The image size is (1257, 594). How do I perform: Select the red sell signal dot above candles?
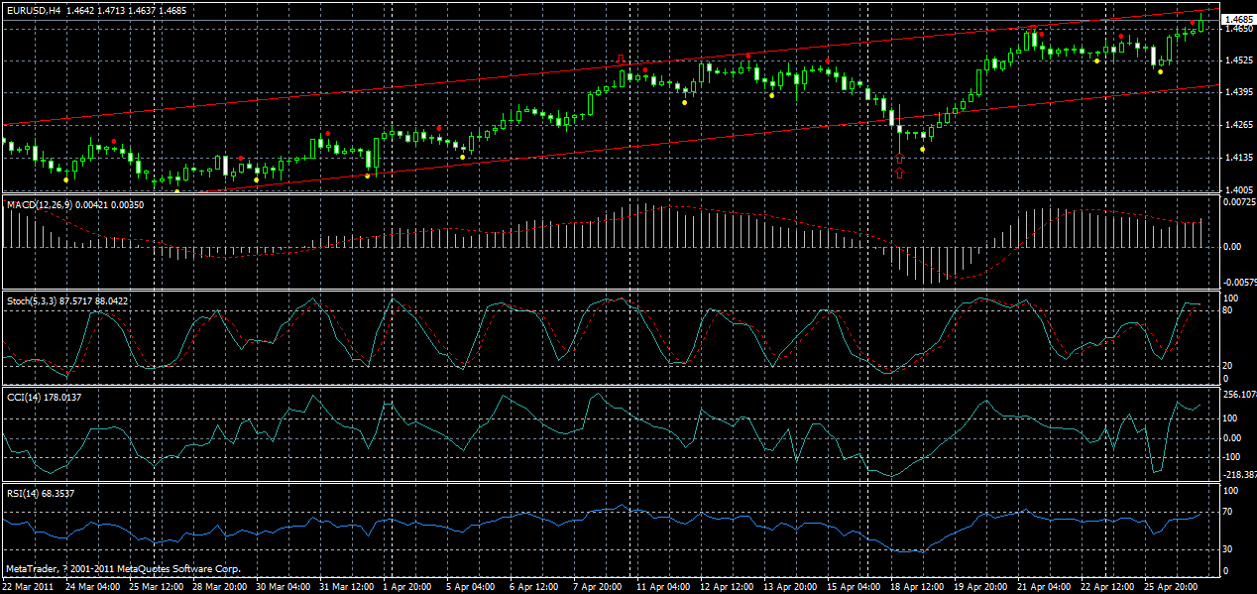click(x=114, y=141)
